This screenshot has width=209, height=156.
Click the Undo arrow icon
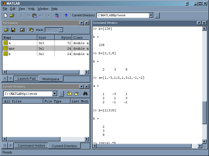click(41, 16)
